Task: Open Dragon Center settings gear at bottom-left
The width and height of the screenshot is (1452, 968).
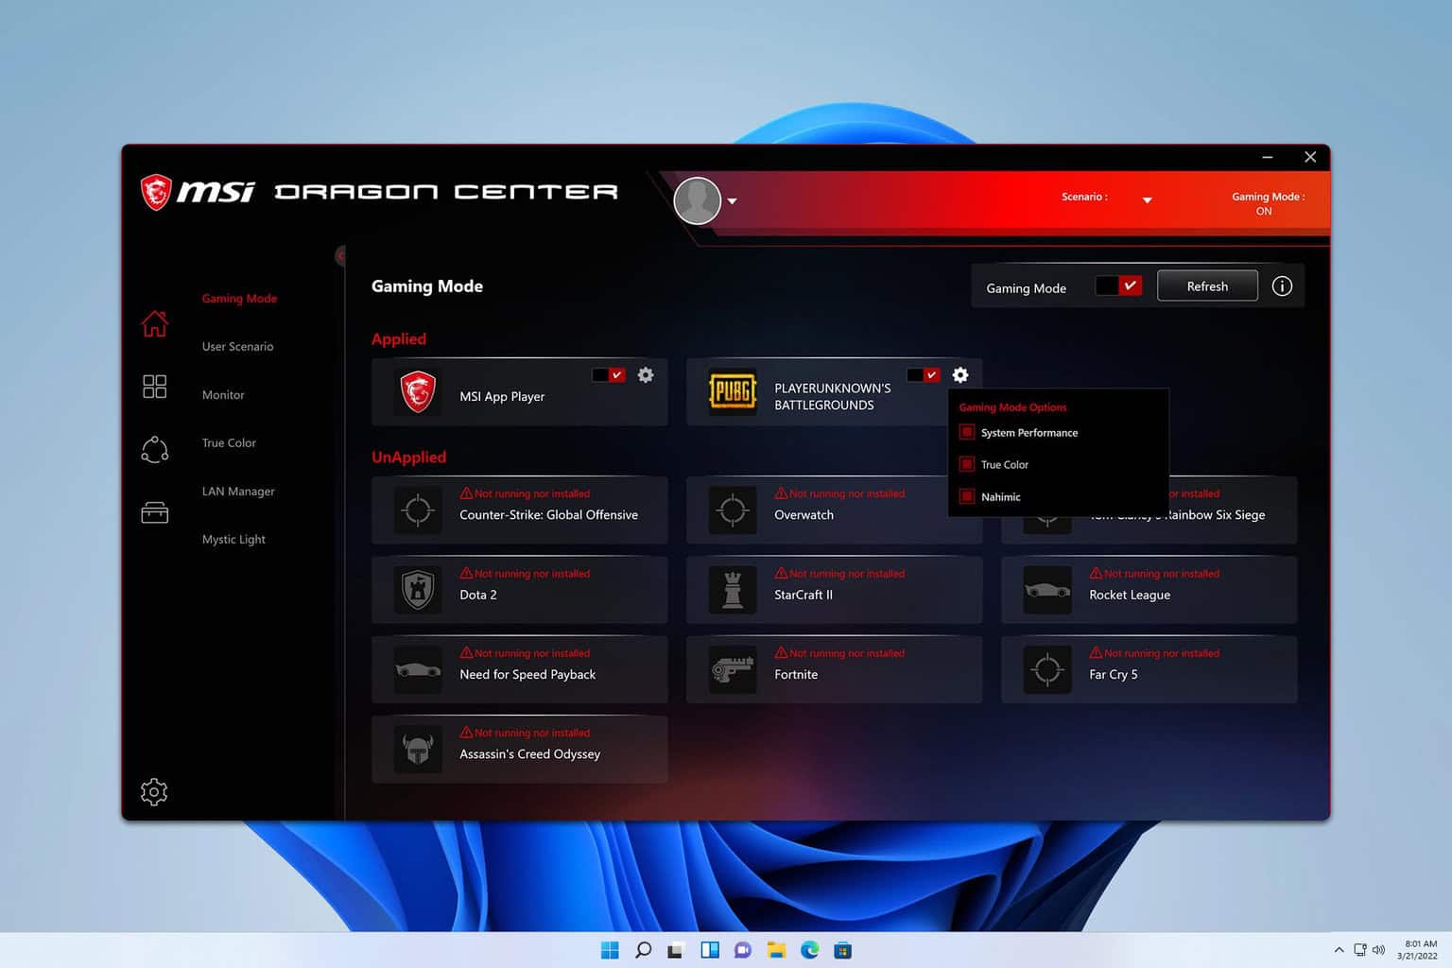Action: pyautogui.click(x=154, y=792)
